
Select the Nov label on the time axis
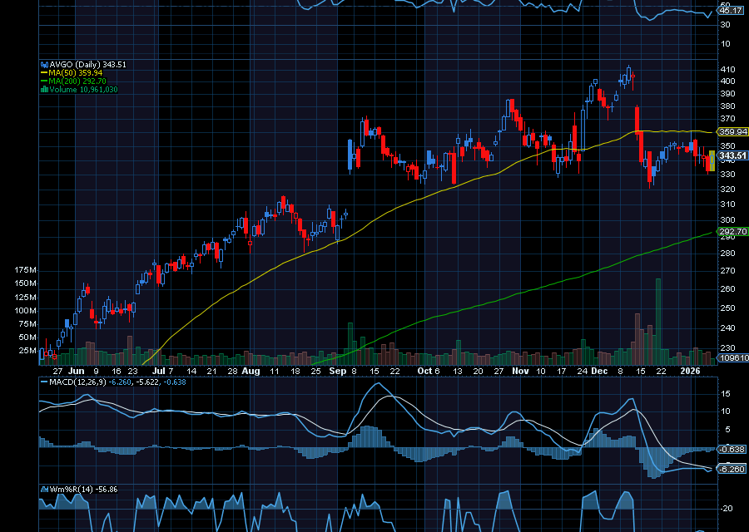click(x=520, y=372)
